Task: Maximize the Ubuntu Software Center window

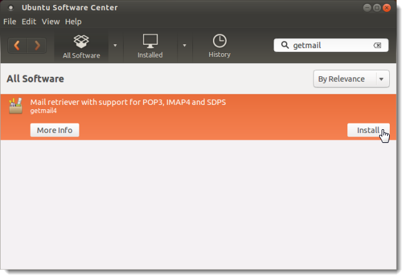Action: pyautogui.click(x=377, y=7)
